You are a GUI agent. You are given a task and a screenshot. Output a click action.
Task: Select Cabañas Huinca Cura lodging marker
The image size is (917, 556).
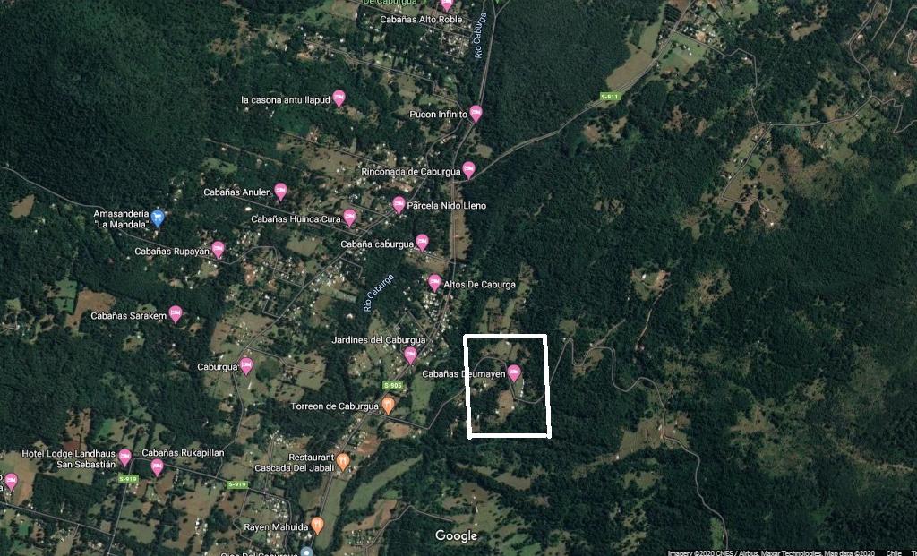pos(350,218)
